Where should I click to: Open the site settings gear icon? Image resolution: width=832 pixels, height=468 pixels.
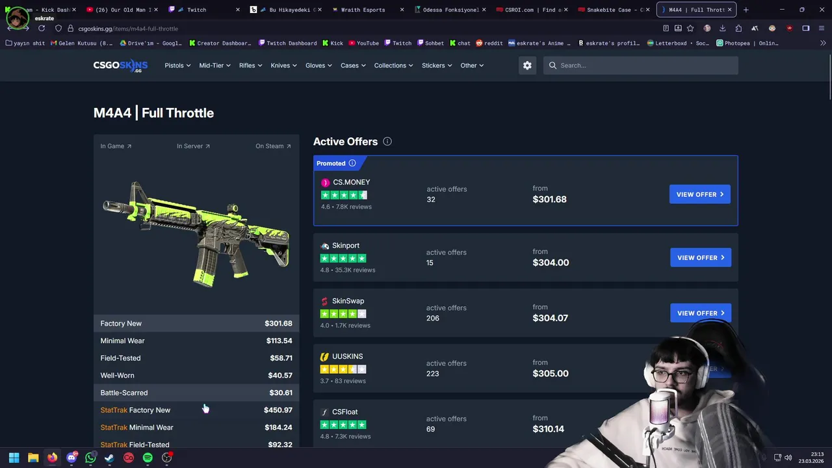(x=527, y=65)
